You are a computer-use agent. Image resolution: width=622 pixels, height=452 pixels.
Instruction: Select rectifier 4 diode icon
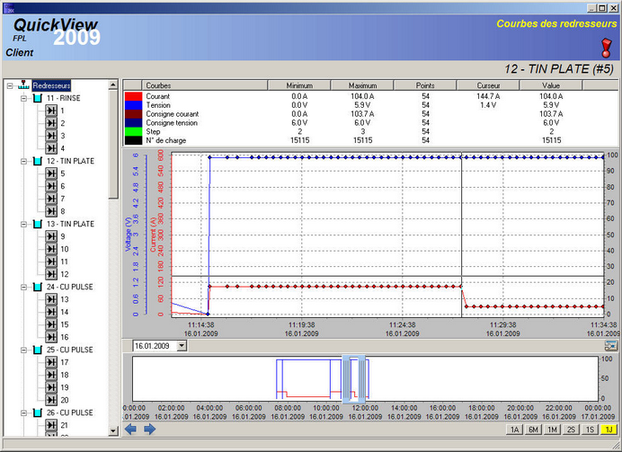click(x=51, y=148)
